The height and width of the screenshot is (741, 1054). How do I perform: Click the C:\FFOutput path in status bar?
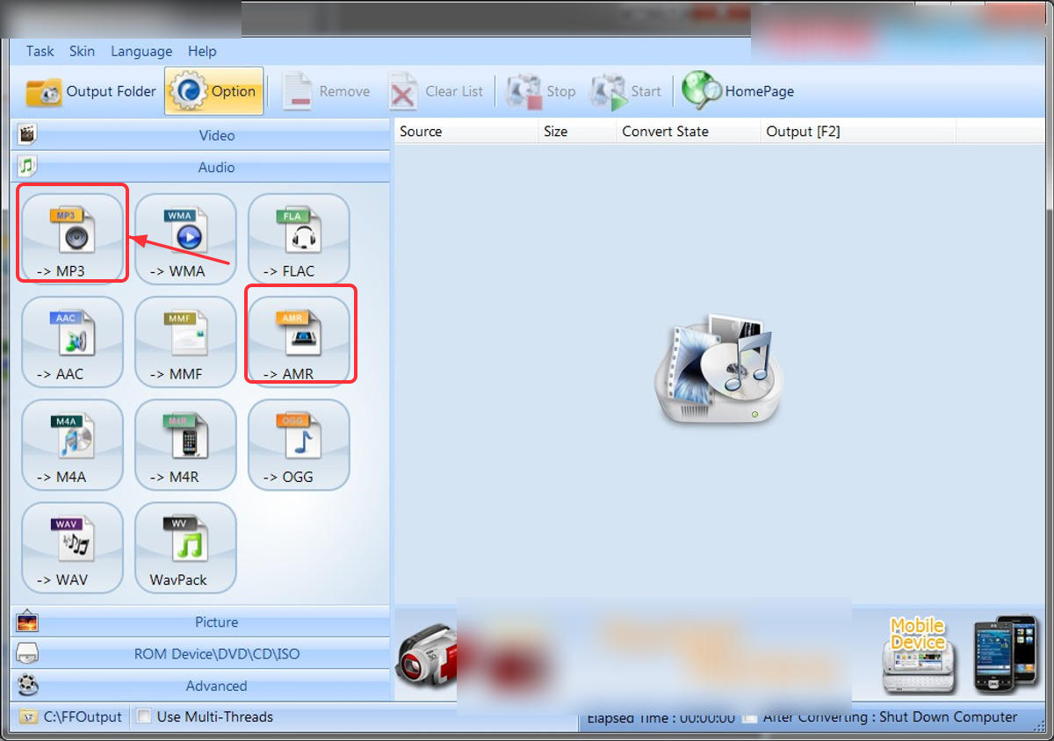(83, 716)
